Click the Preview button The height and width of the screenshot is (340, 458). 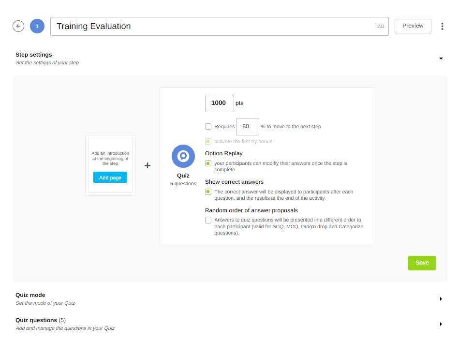(x=413, y=26)
